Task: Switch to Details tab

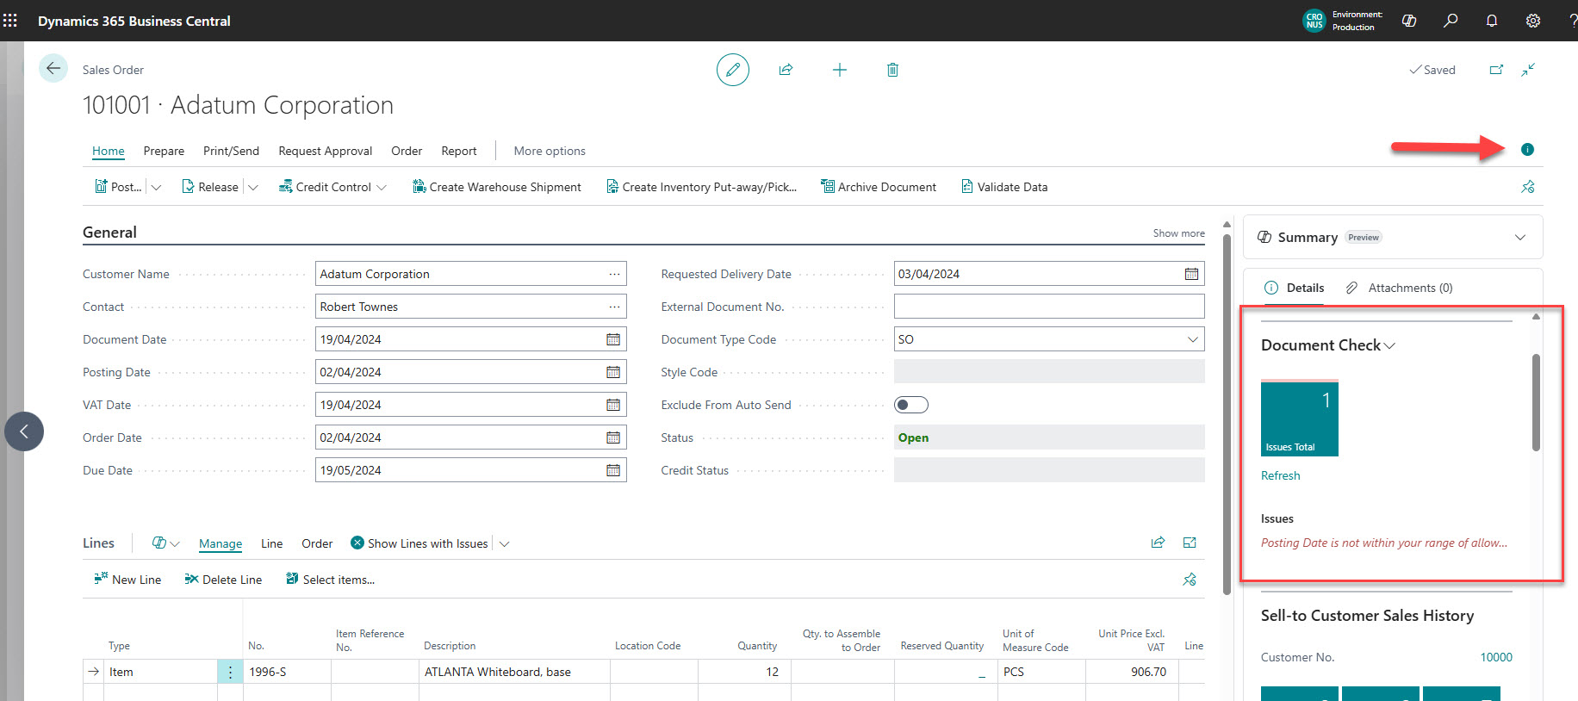Action: tap(1295, 288)
